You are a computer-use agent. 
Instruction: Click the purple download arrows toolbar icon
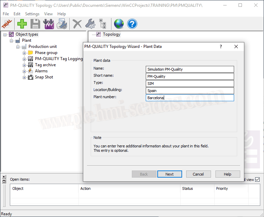point(49,24)
